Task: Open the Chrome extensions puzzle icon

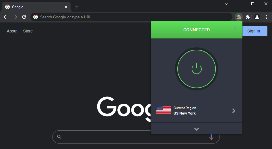Action: 248,17
